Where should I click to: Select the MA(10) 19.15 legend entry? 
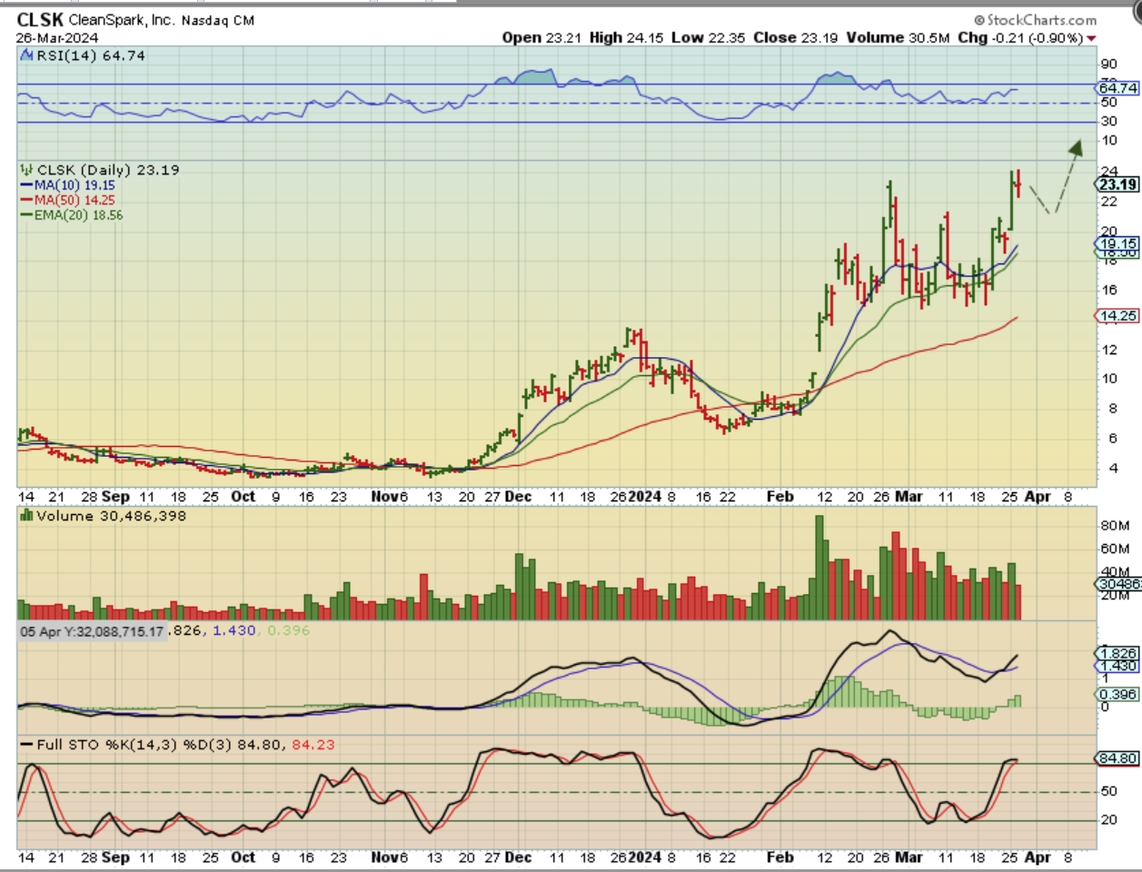tap(68, 185)
